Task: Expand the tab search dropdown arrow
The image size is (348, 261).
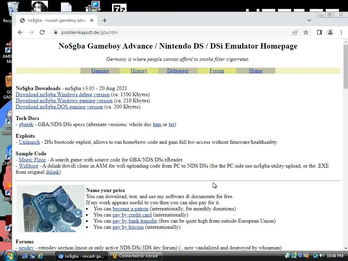Action: point(309,20)
